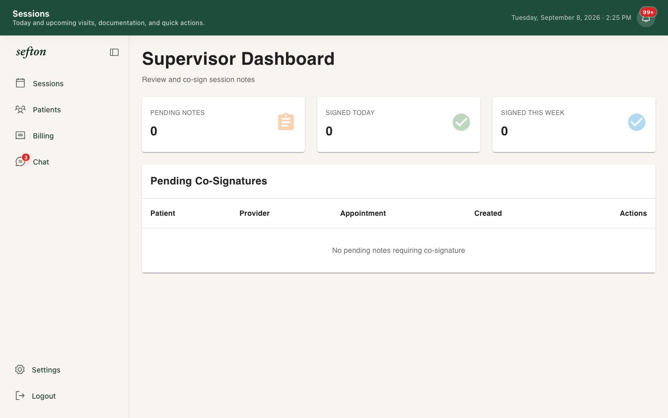
Task: Open Settings in sidebar
Action: (x=46, y=370)
